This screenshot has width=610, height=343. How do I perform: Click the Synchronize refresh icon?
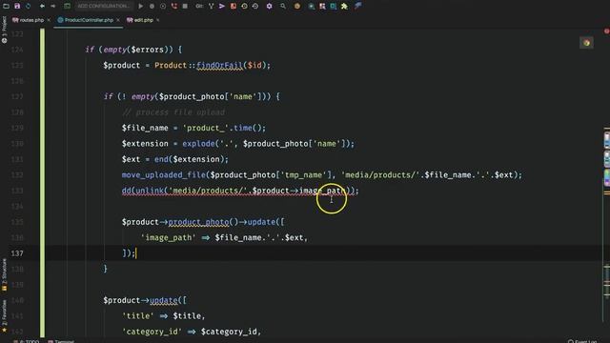point(28,6)
